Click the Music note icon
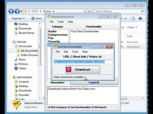Screen dimensions: 153x114 (16, 60)
